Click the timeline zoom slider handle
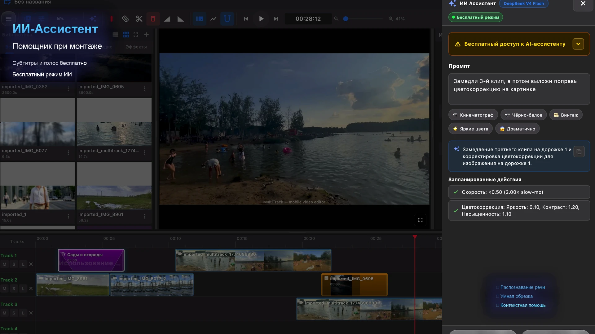 [346, 19]
